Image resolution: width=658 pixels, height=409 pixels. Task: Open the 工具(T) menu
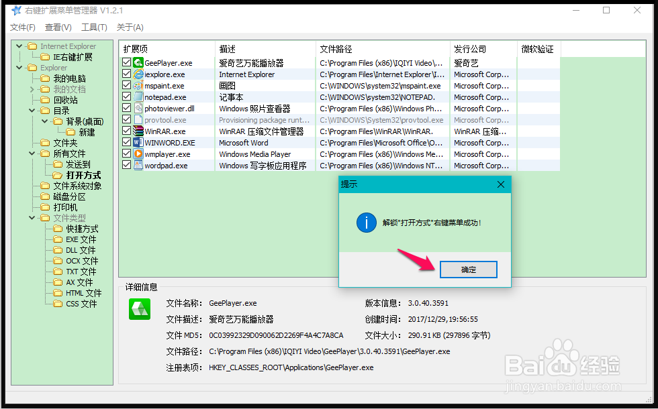[94, 27]
